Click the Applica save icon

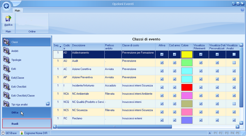click(x=8, y=19)
